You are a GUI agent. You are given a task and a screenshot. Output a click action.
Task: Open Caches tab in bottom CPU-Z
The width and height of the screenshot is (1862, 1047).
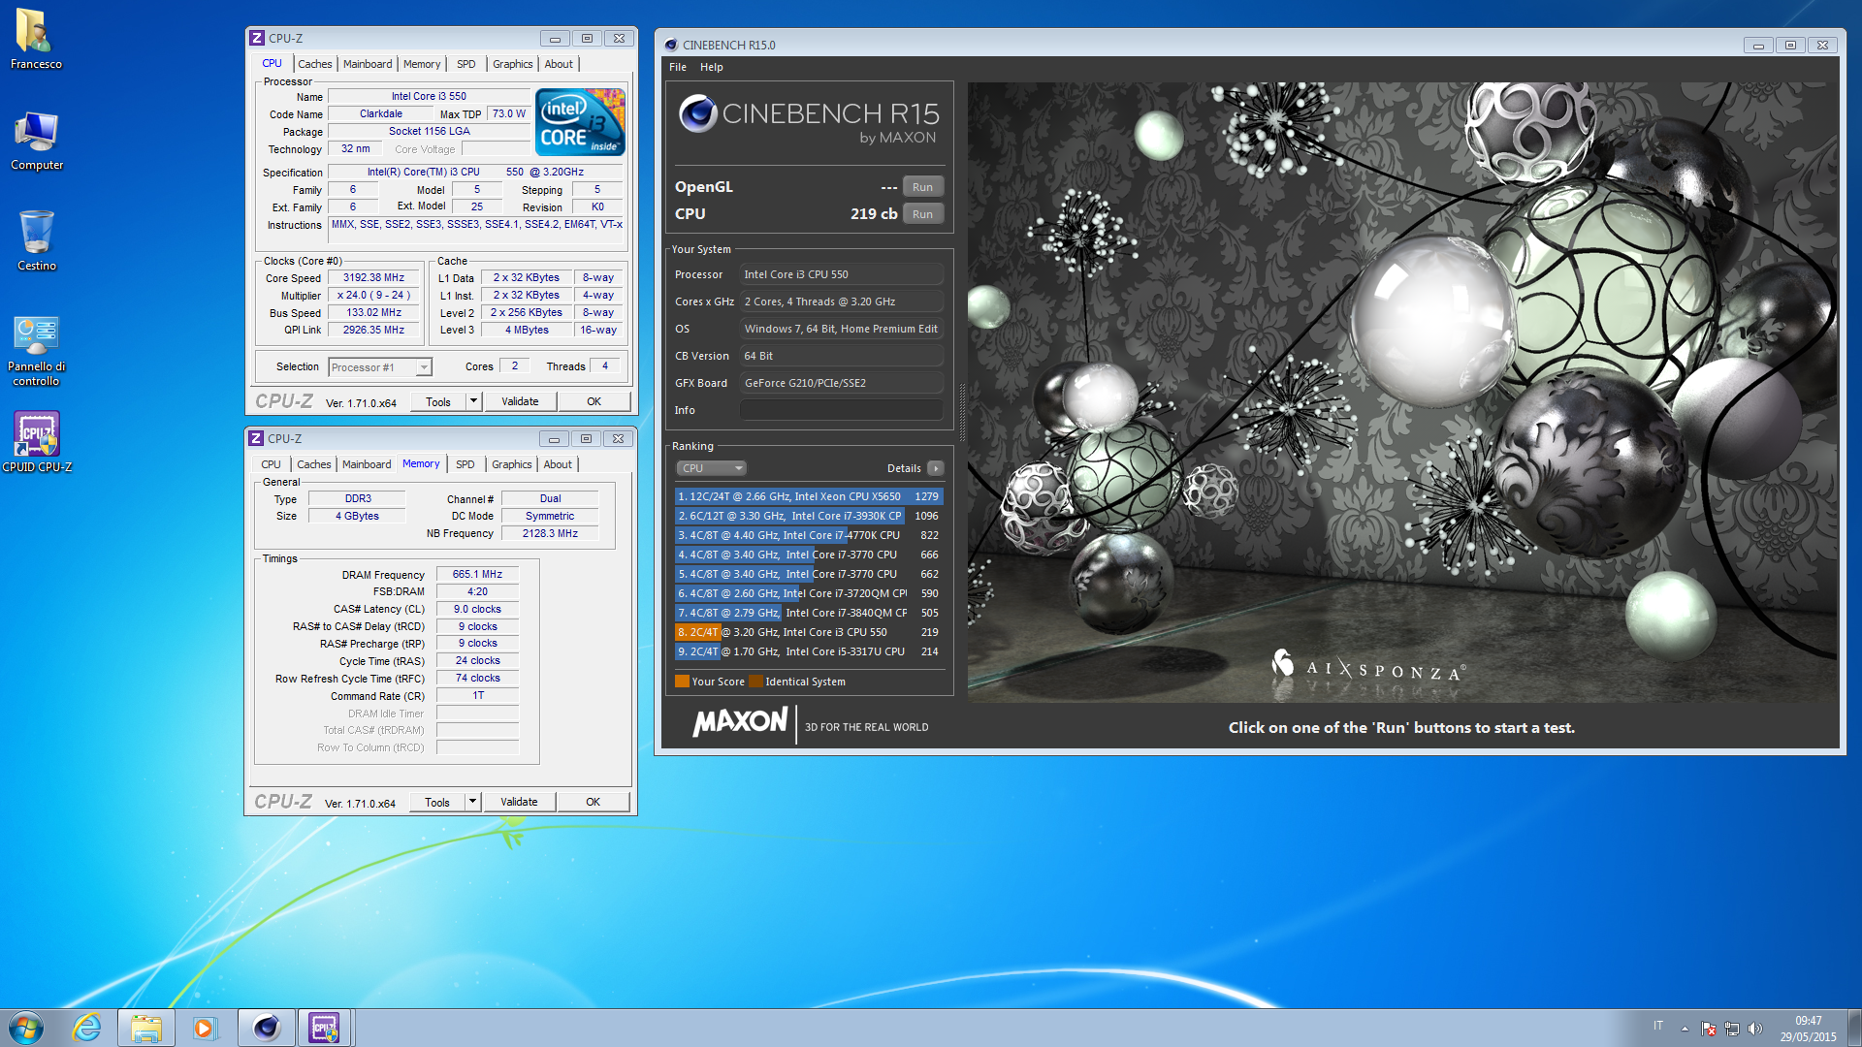coord(313,464)
